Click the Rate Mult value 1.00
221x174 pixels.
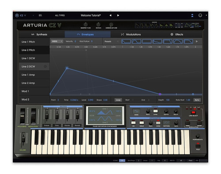point(188,100)
